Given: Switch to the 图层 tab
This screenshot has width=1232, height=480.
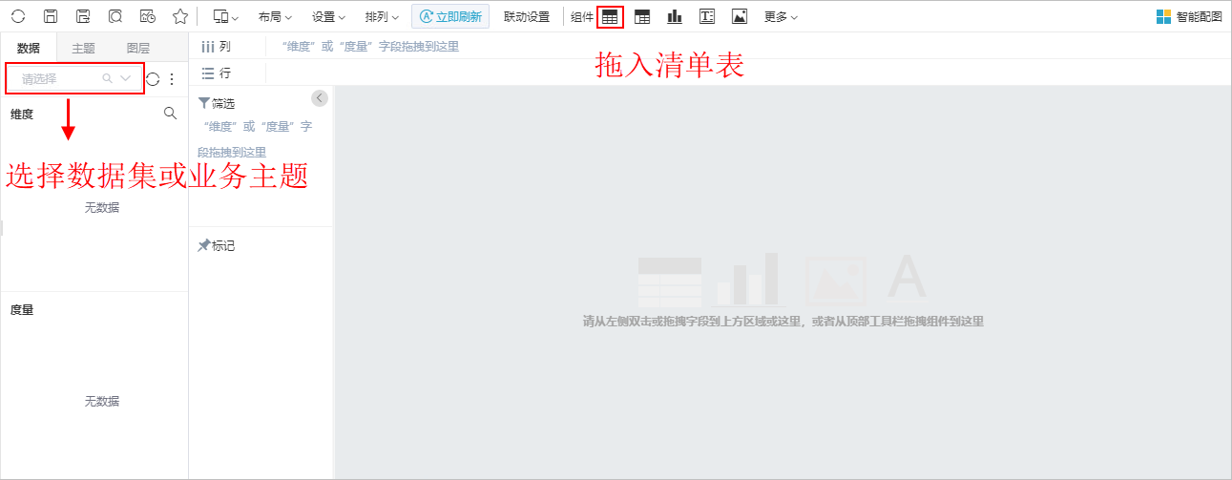Looking at the screenshot, I should (x=138, y=48).
